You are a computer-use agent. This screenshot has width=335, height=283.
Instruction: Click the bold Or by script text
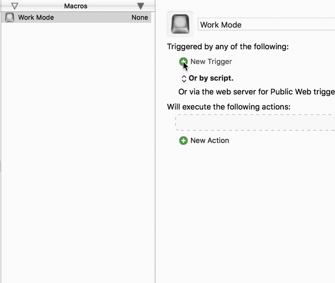click(x=211, y=78)
